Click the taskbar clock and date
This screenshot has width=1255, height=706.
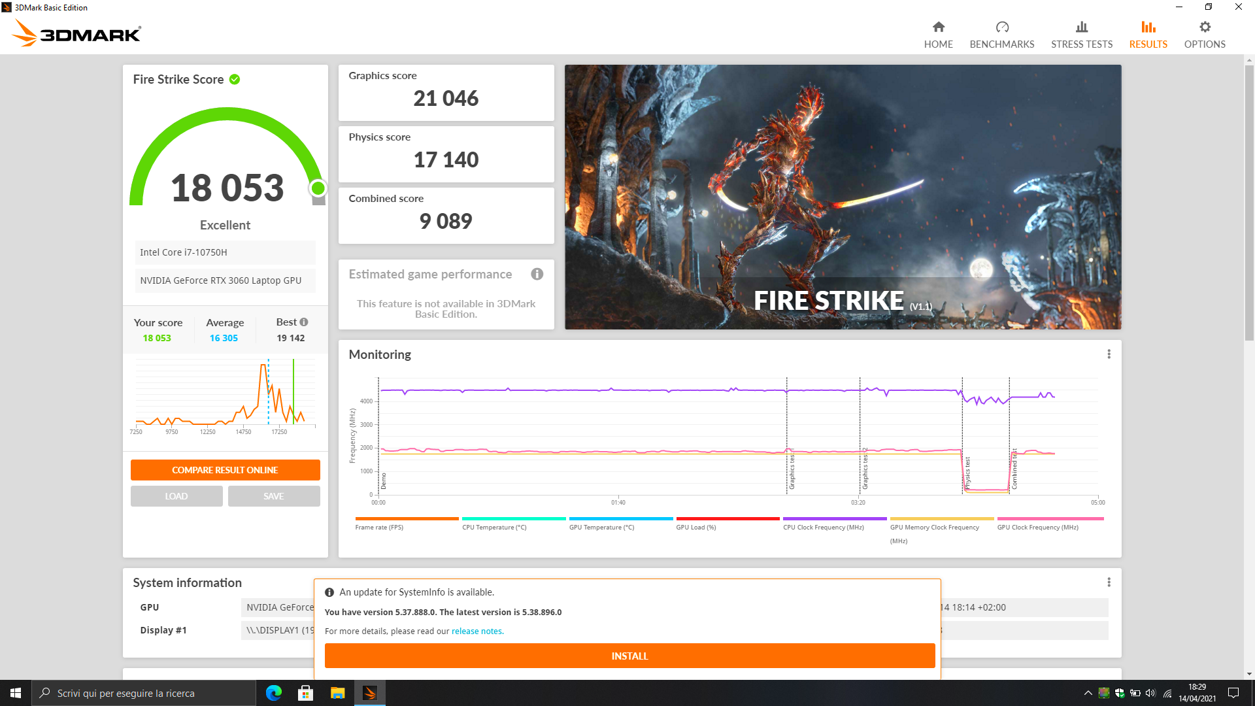pyautogui.click(x=1197, y=693)
